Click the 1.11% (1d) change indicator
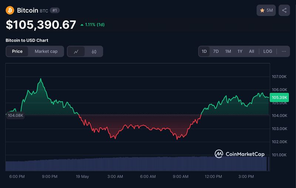The width and height of the screenshot is (296, 188). coord(92,25)
